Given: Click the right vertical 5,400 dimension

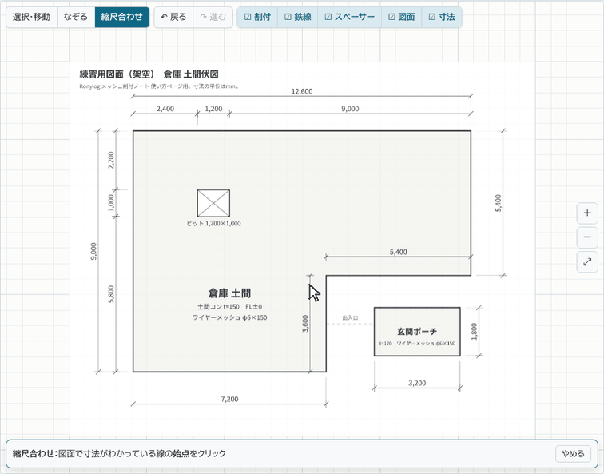Looking at the screenshot, I should 498,203.
